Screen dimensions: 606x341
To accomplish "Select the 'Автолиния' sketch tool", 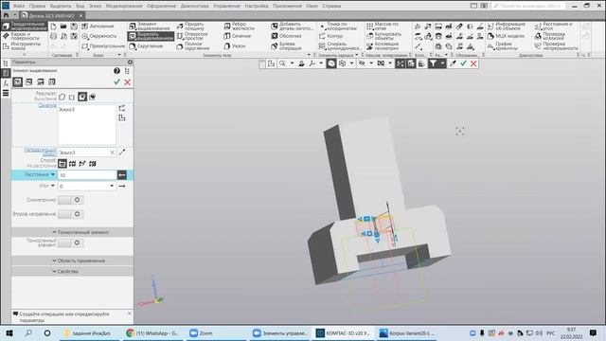I will [98, 27].
